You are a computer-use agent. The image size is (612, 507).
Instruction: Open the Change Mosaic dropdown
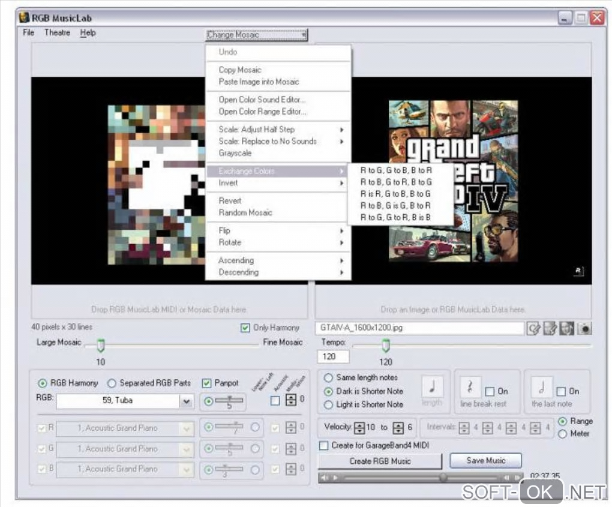257,35
